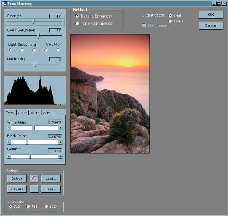Select 16-bit output depth
The image size is (228, 216).
[x=176, y=21]
